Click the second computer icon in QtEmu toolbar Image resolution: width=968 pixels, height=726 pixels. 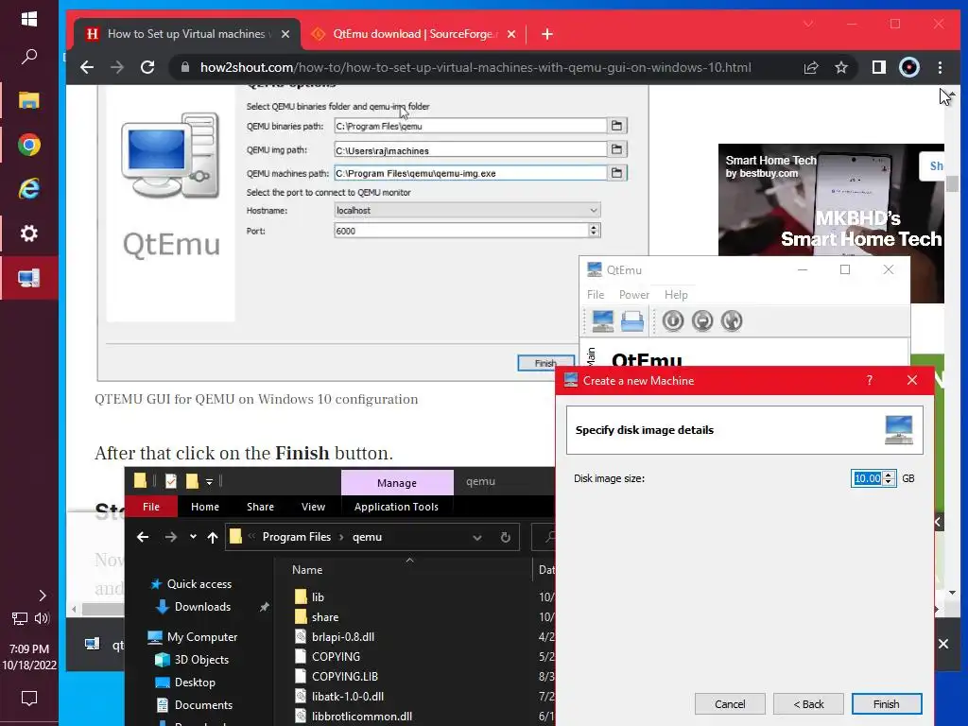coord(632,321)
